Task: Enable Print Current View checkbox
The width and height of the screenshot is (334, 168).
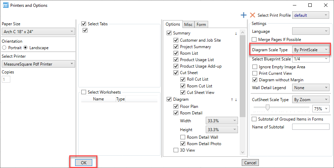Action: click(255, 73)
